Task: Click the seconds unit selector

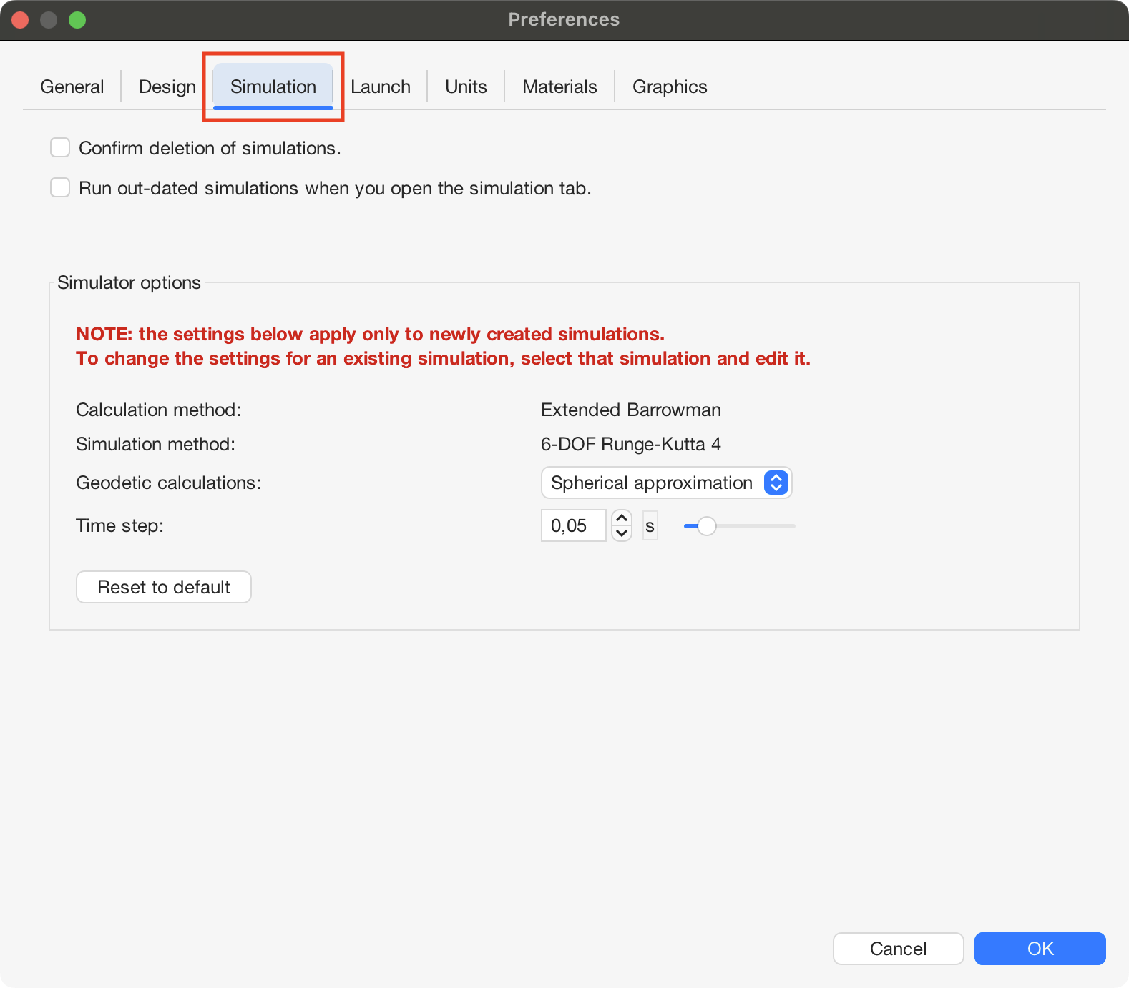Action: coord(650,526)
